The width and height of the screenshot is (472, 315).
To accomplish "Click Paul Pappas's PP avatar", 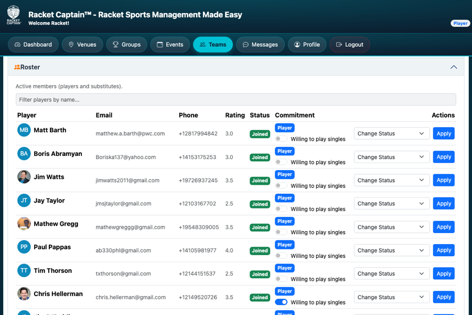I will (24, 247).
